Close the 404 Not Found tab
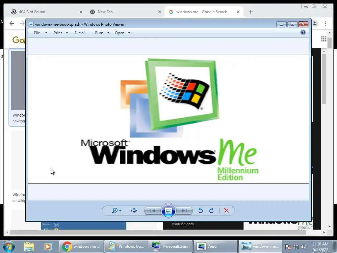The image size is (337, 253). tap(81, 12)
